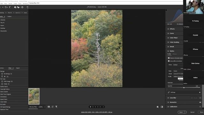The height and width of the screenshot is (115, 204).
Task: Open the Setup Default dropdown
Action: [x=178, y=65]
